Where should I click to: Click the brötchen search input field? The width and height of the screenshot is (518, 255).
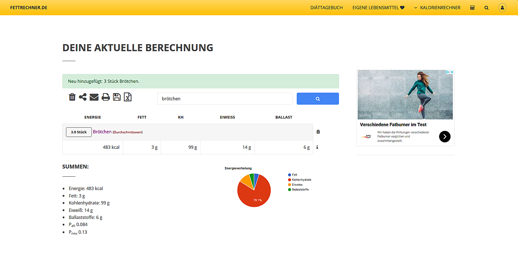pos(225,98)
